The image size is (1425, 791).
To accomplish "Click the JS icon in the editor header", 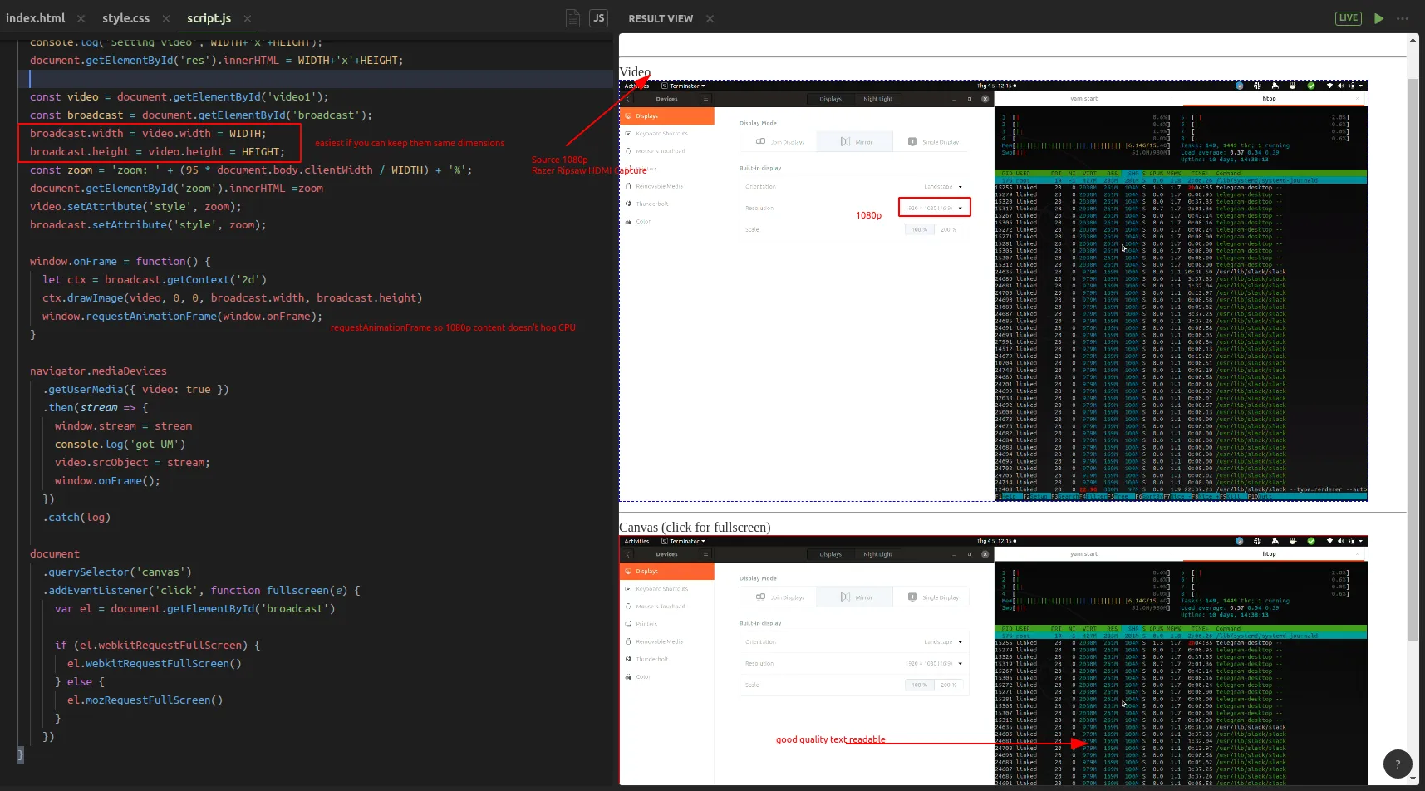I will pos(598,18).
